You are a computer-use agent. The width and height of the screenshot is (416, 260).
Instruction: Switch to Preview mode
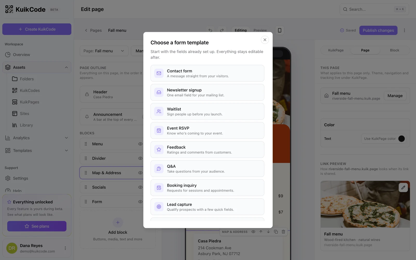[260, 30]
